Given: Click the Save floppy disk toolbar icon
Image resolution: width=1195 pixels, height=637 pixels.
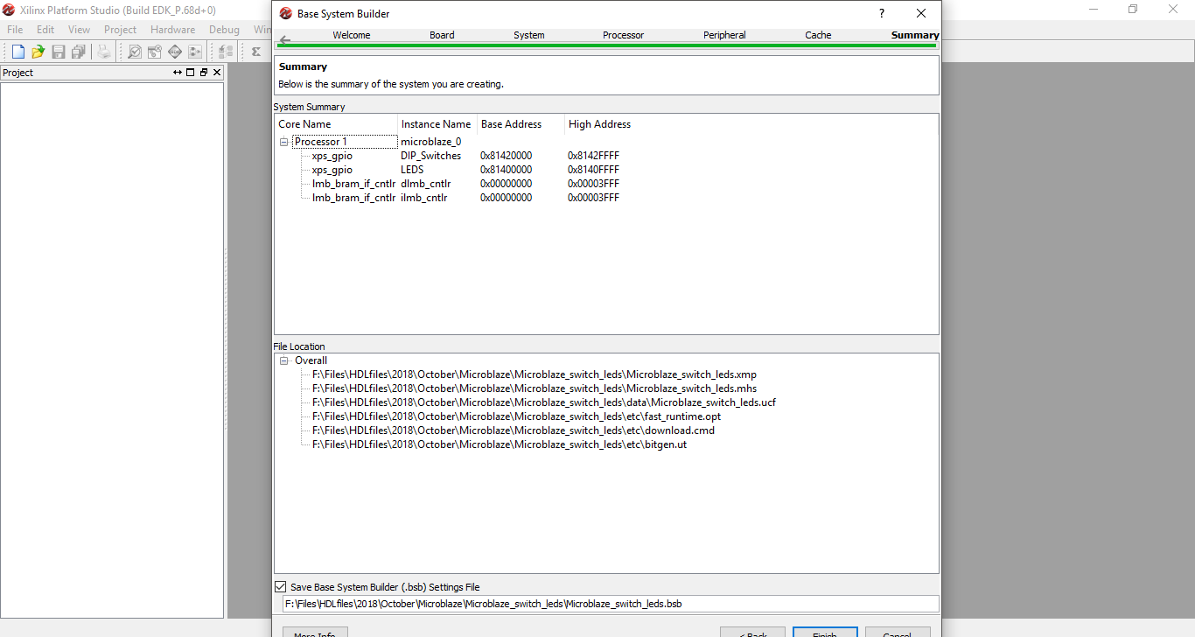Looking at the screenshot, I should pos(59,52).
